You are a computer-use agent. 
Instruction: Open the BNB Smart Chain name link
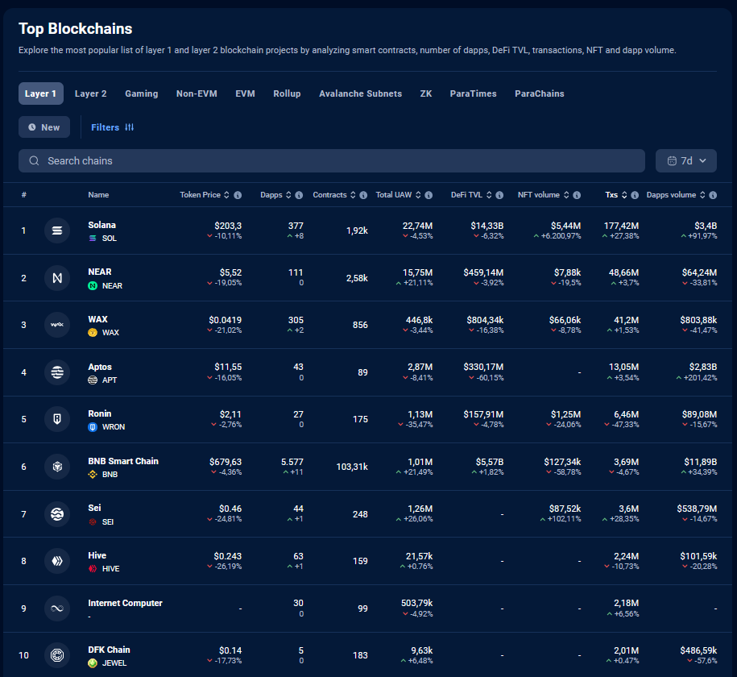coord(123,461)
